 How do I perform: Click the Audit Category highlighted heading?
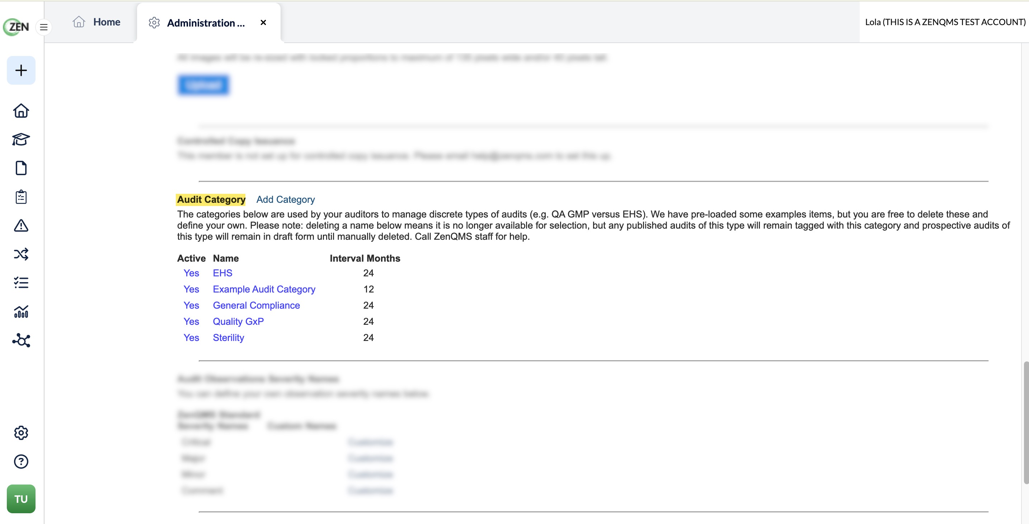[211, 200]
